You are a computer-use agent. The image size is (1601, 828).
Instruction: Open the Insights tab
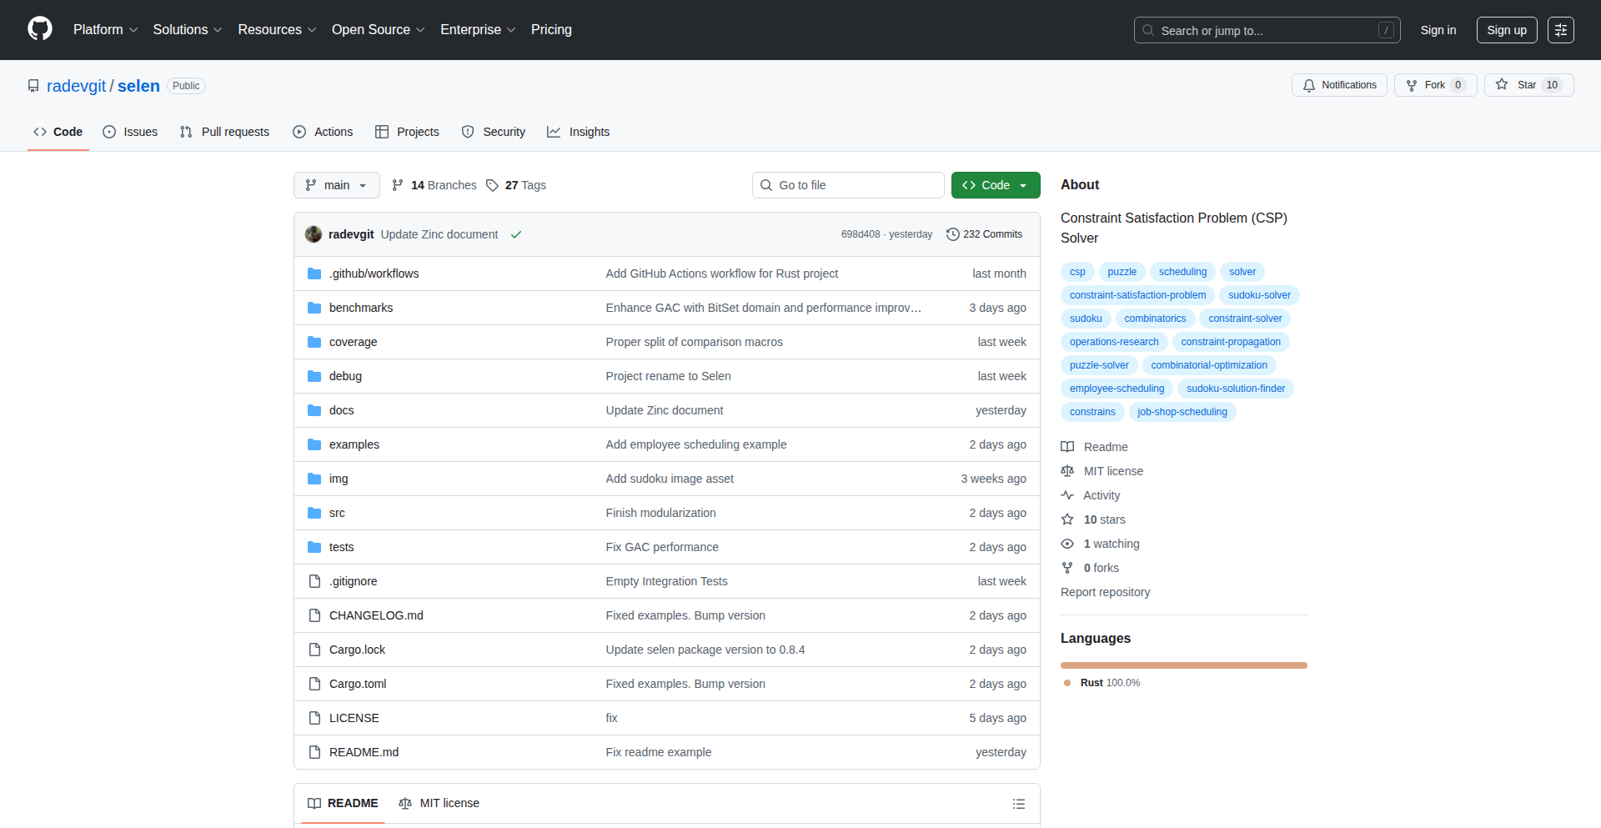point(579,132)
